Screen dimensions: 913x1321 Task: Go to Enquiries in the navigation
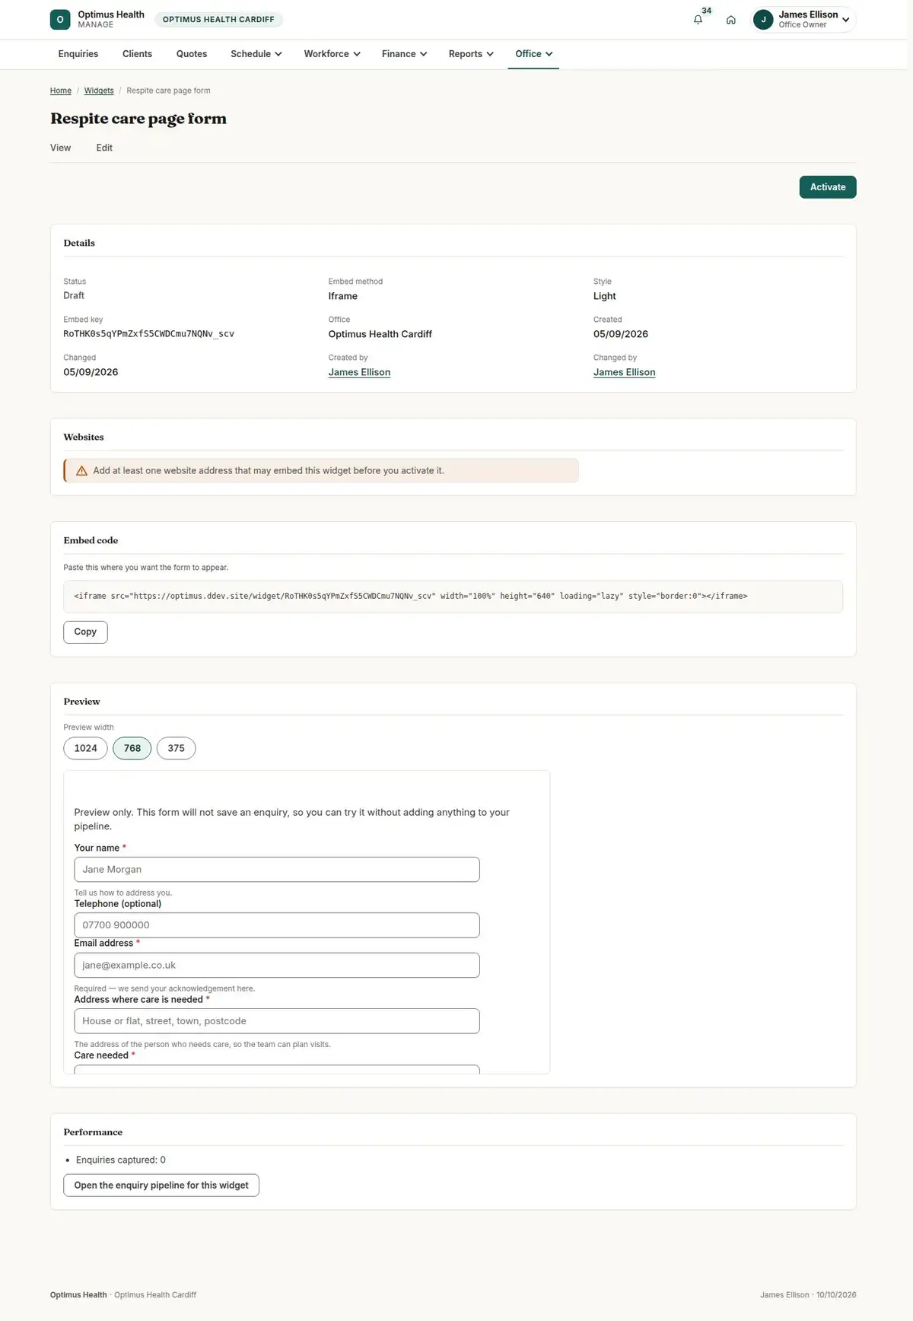click(78, 54)
